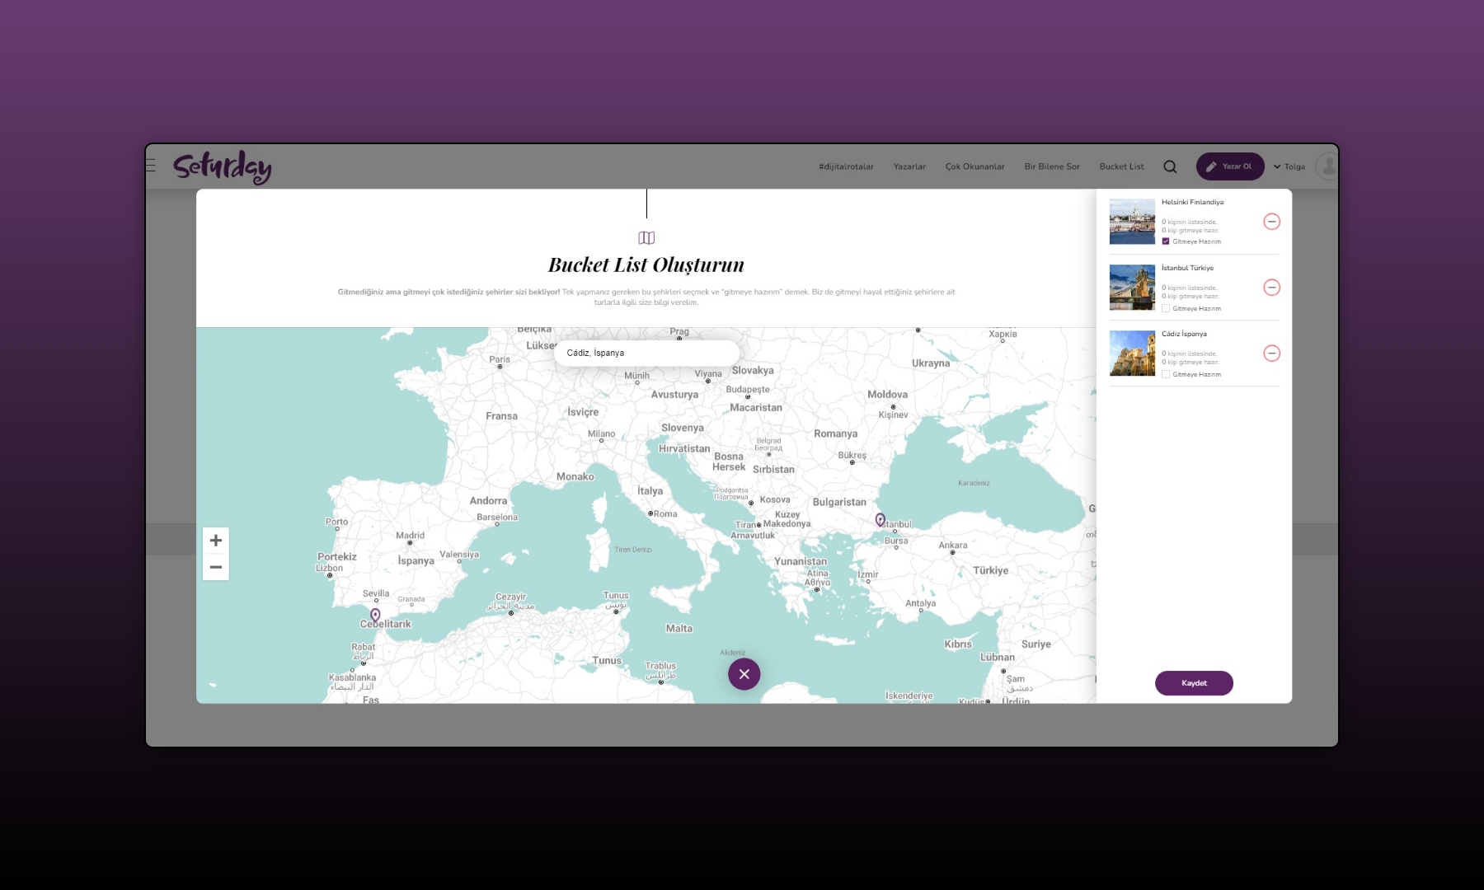Image resolution: width=1484 pixels, height=890 pixels.
Task: Click the search magnifier icon in header
Action: tap(1170, 166)
